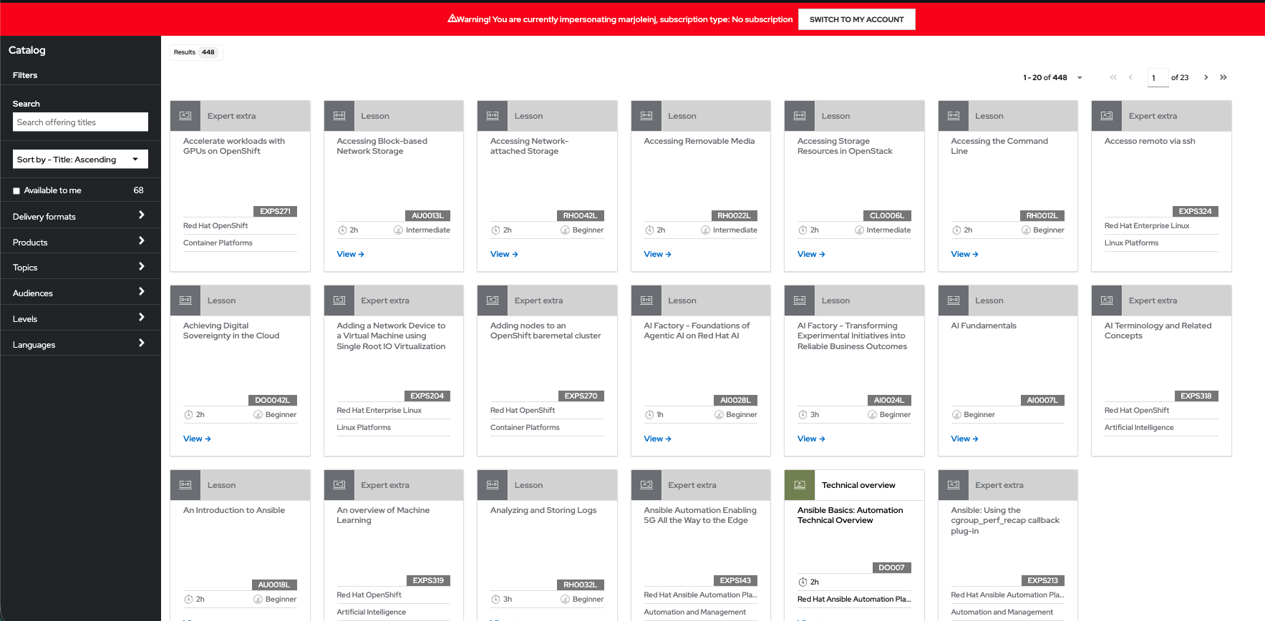The width and height of the screenshot is (1265, 621).
Task: Click the Adding a Network Device to a Virtual Machine title
Action: pos(391,336)
